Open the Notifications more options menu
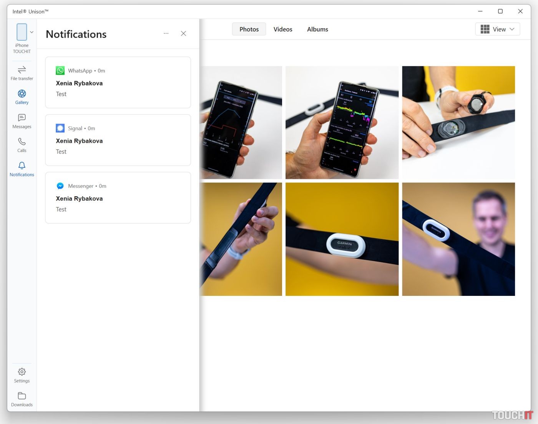The image size is (538, 424). 166,33
